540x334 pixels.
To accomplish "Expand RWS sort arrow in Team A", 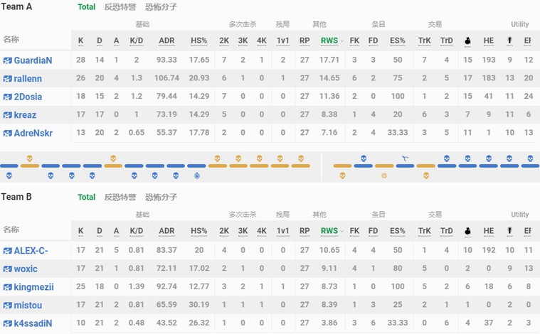I will click(342, 41).
